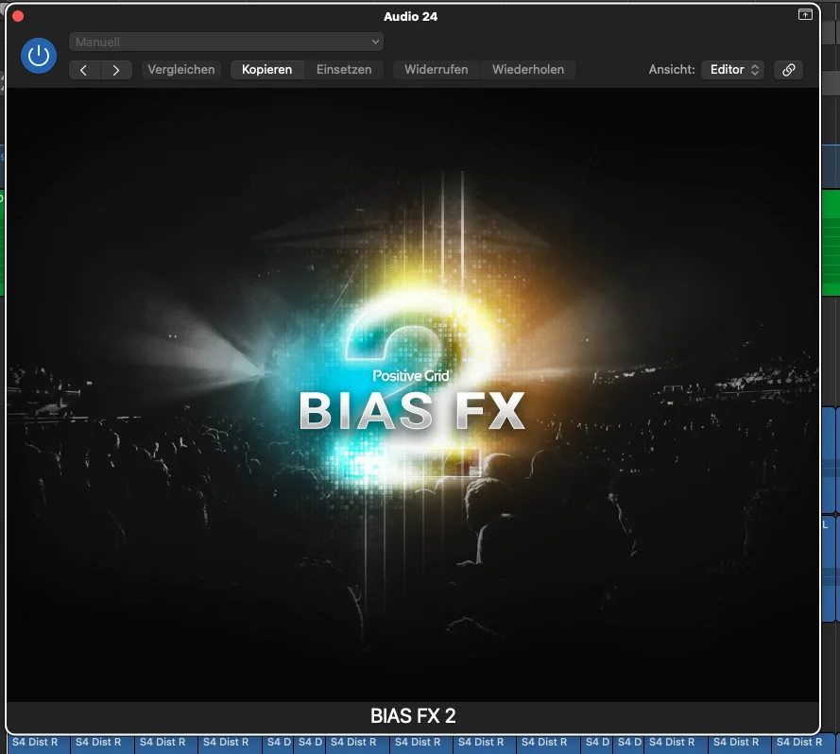Go to the previous preset with left arrow
This screenshot has height=754, width=840.
(84, 70)
